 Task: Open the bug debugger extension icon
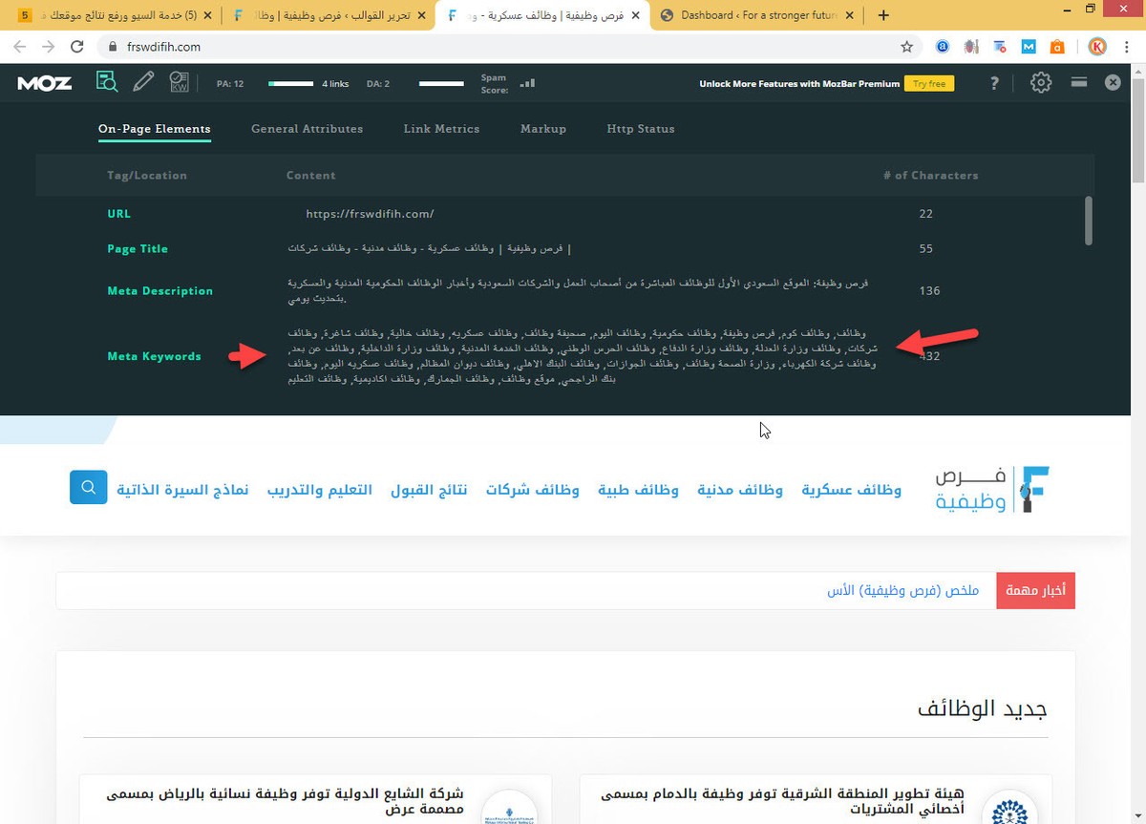pyautogui.click(x=971, y=46)
